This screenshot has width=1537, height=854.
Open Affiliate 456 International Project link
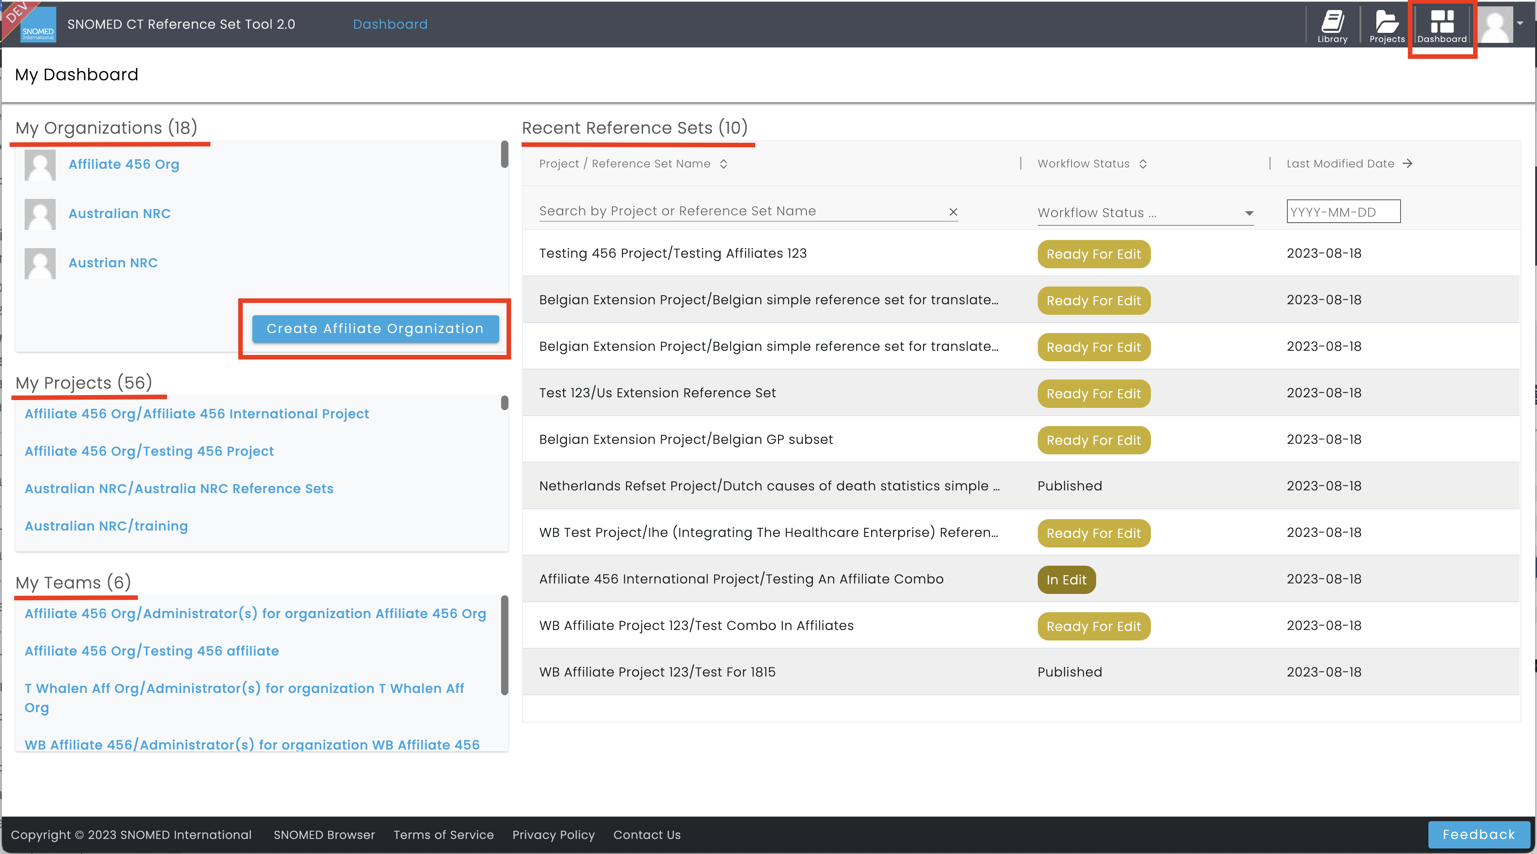tap(197, 414)
